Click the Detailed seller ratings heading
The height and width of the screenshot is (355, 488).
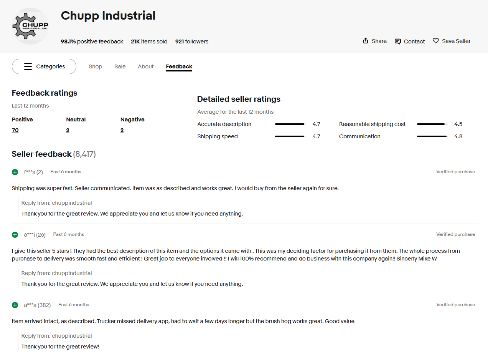coord(239,99)
